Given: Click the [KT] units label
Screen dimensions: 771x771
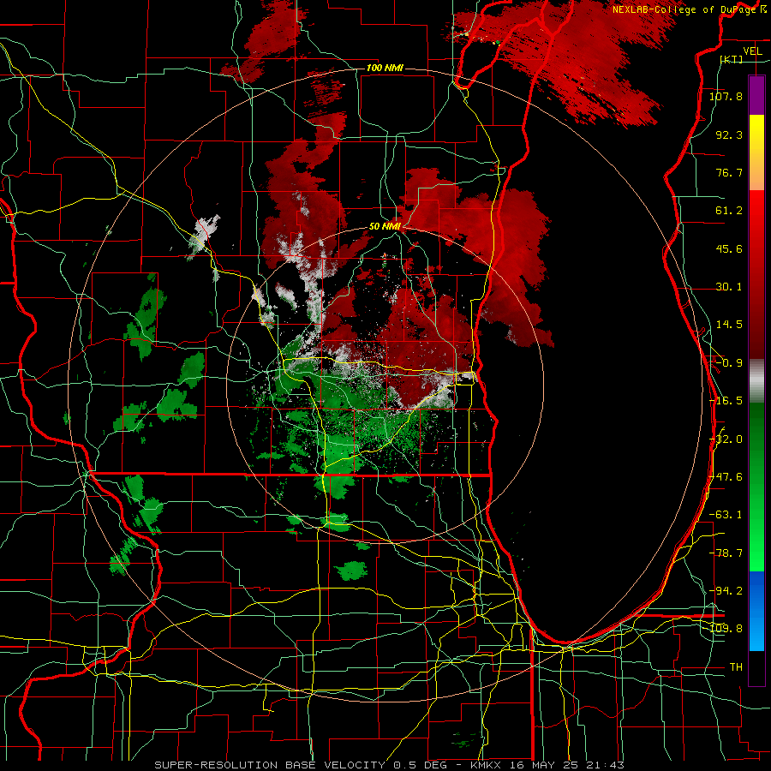Looking at the screenshot, I should pos(732,59).
